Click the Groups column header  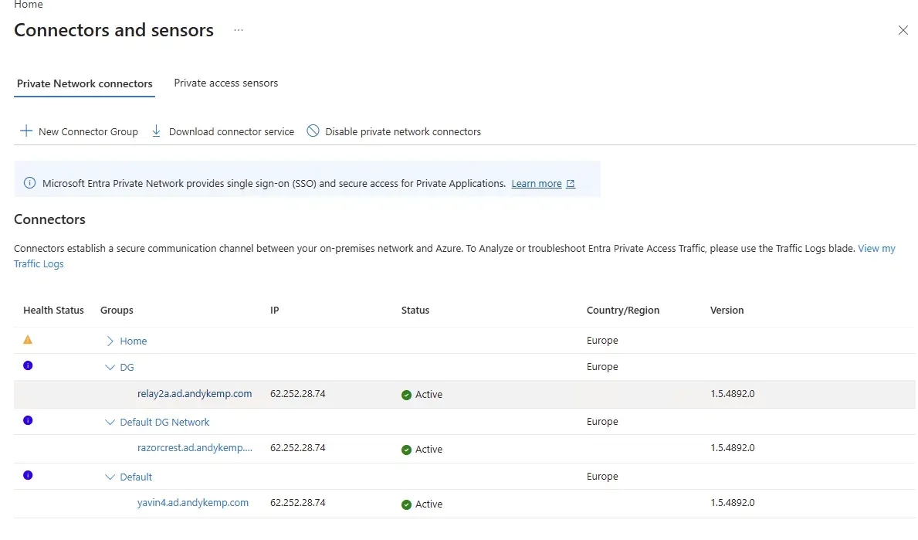tap(117, 311)
